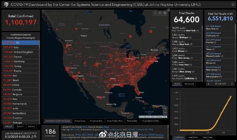This screenshot has width=237, height=140.
Task: Switch to the Admin2 tab
Action: point(32,126)
